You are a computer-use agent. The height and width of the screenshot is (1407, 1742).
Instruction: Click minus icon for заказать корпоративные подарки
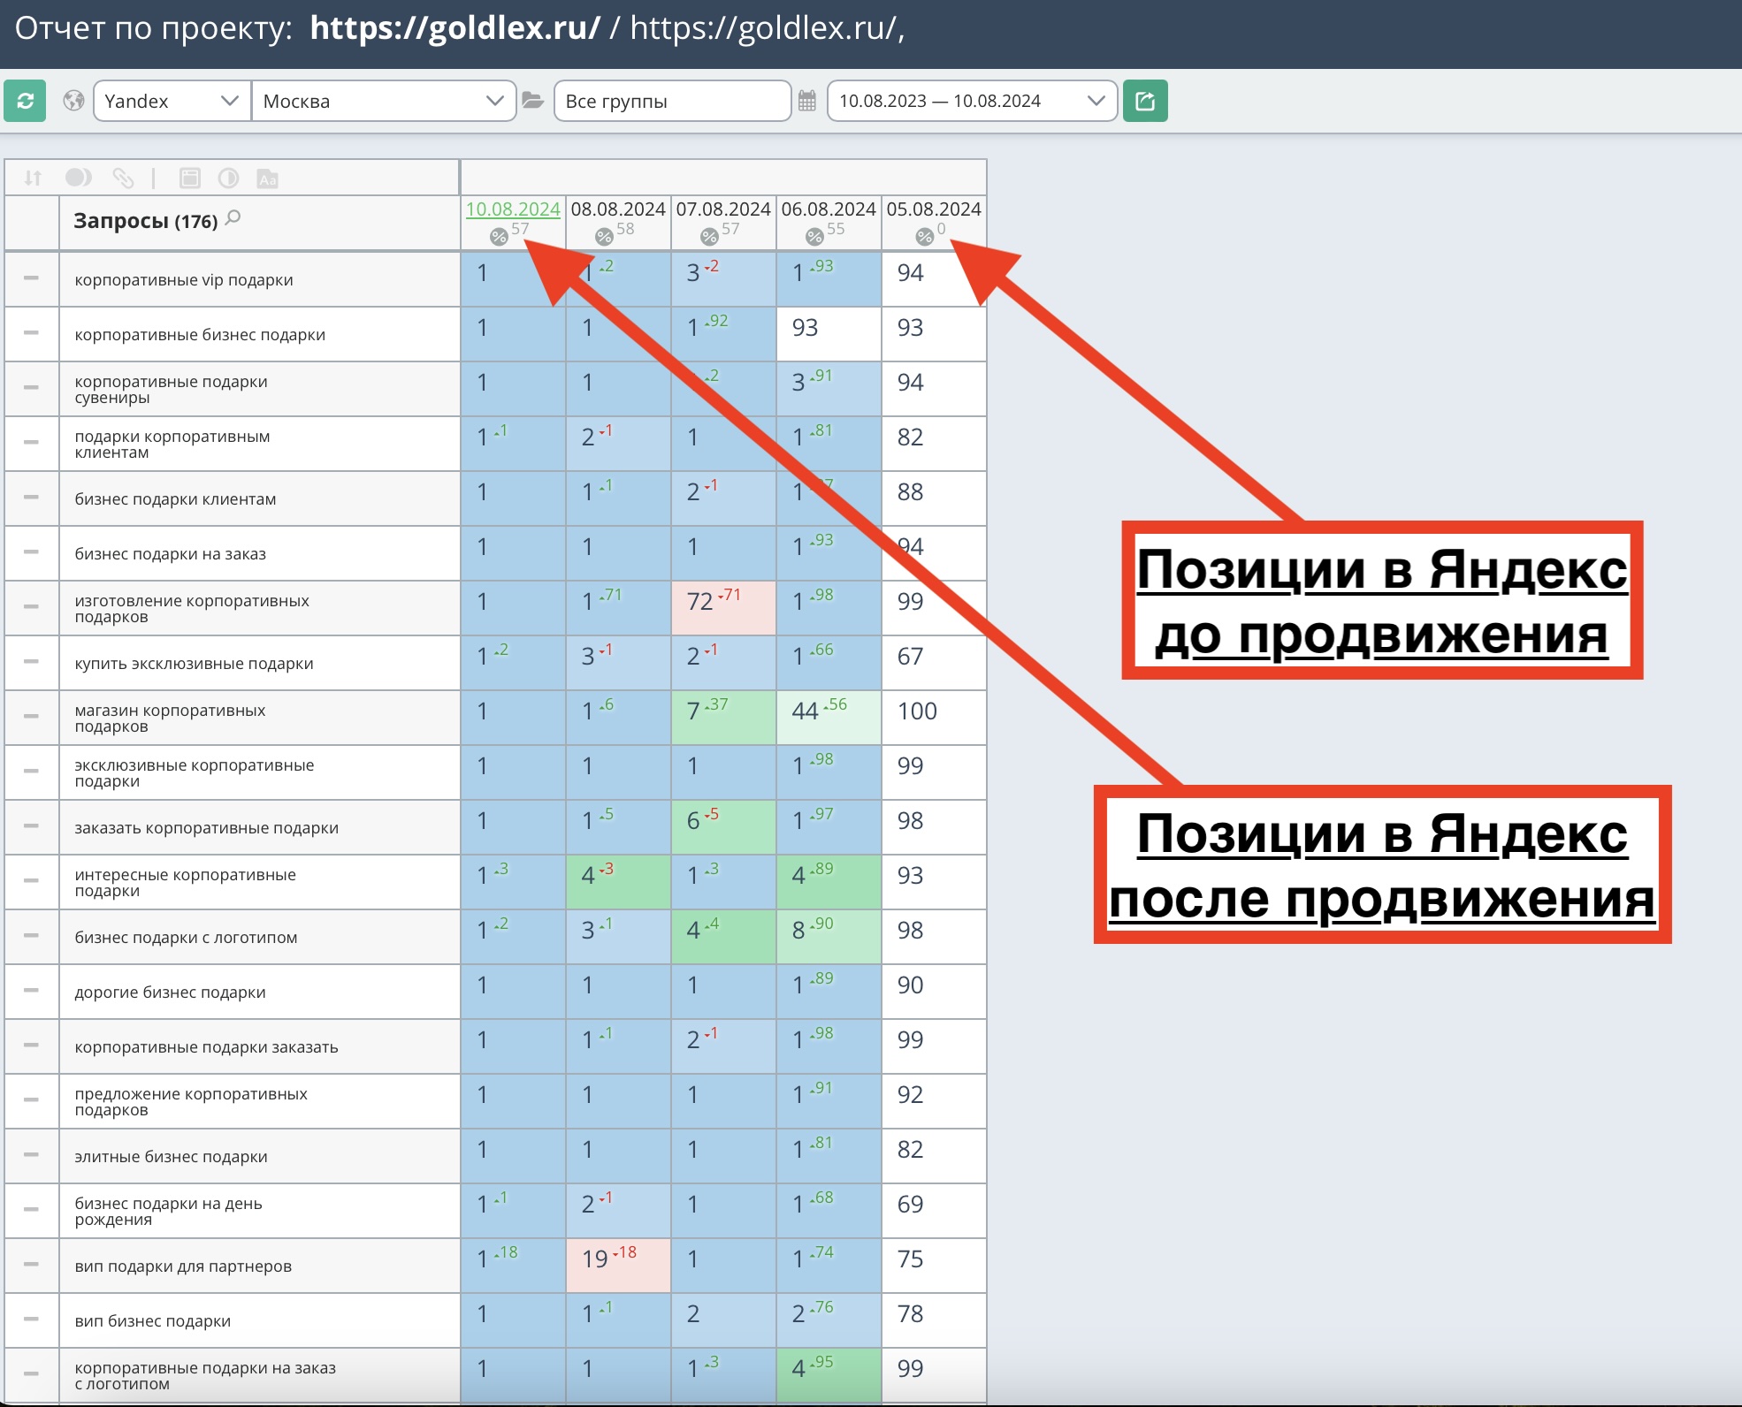[x=31, y=826]
